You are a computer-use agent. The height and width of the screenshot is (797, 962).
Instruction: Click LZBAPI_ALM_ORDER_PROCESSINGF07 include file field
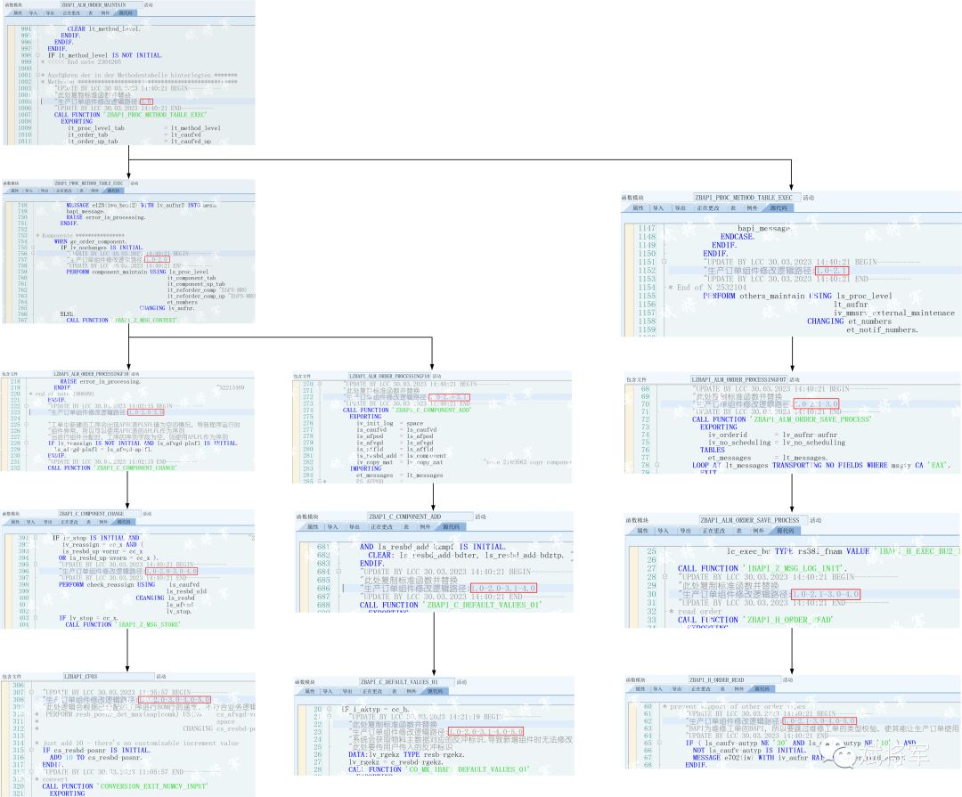738,379
